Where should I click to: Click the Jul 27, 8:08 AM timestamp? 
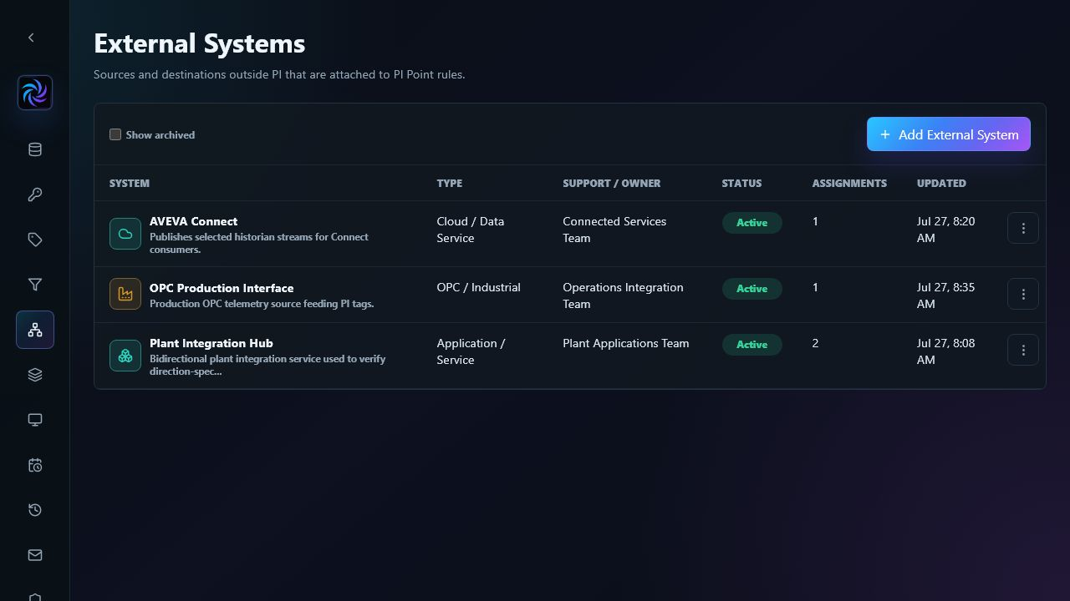pos(945,351)
